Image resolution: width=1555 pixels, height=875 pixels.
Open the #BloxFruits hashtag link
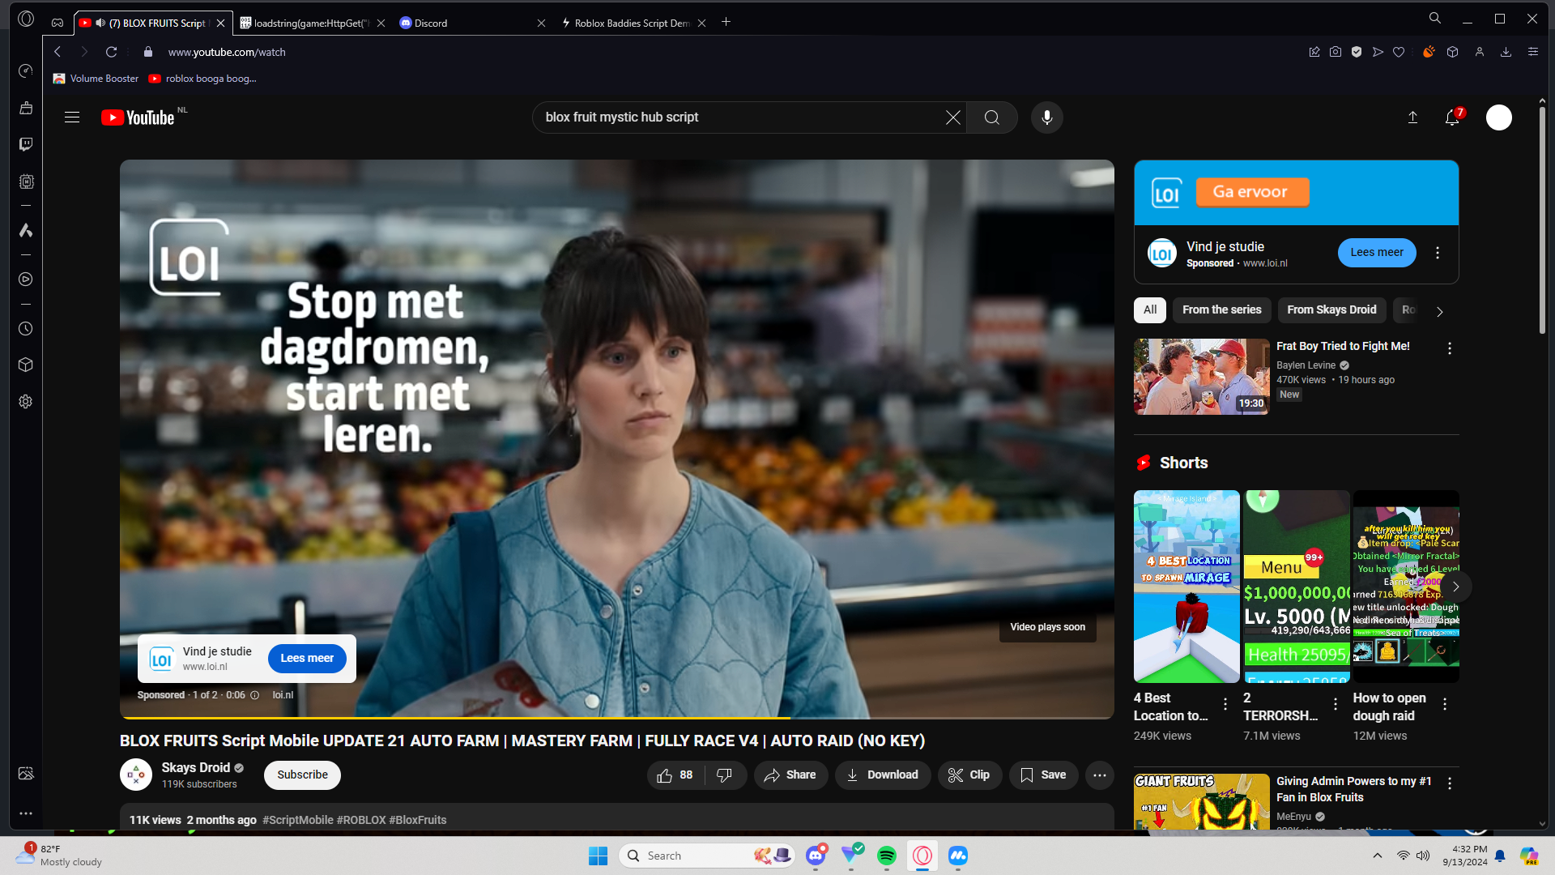click(418, 820)
